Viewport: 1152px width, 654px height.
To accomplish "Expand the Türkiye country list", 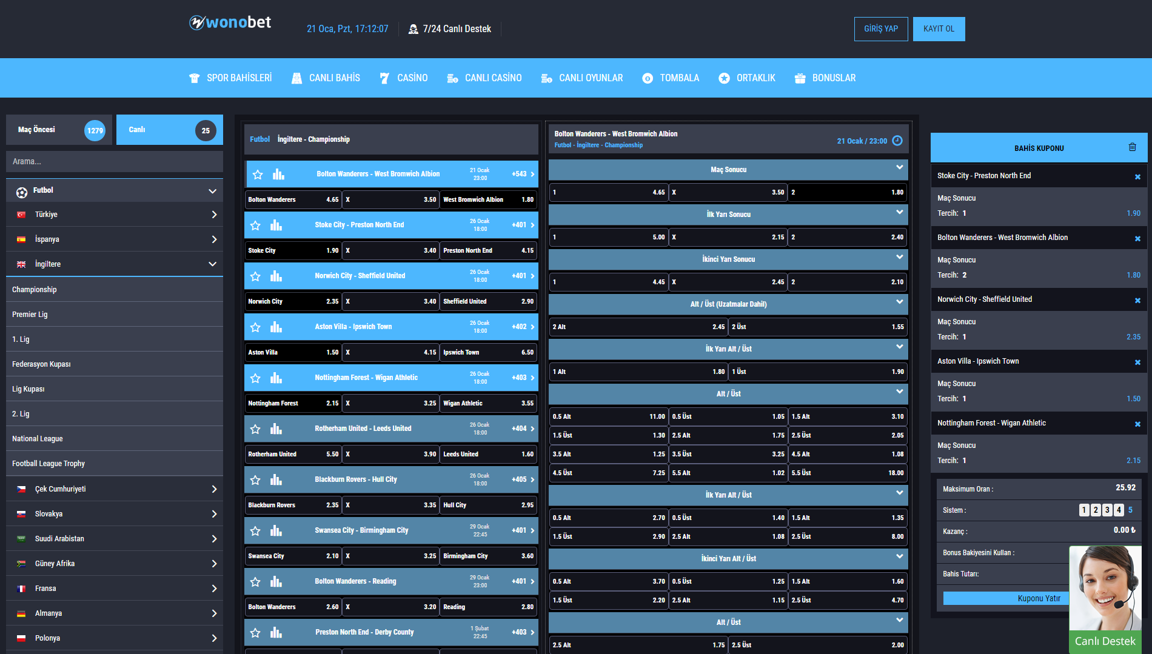I will coord(213,215).
